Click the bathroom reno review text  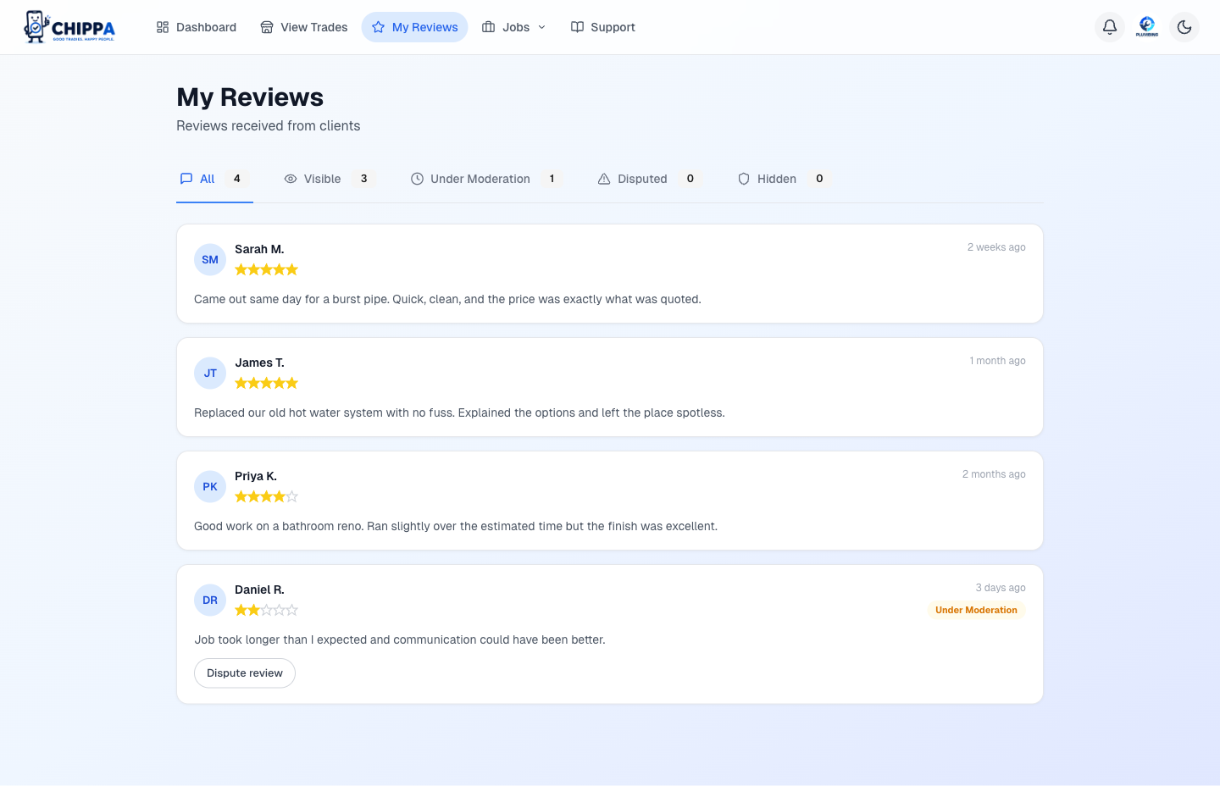tap(456, 526)
